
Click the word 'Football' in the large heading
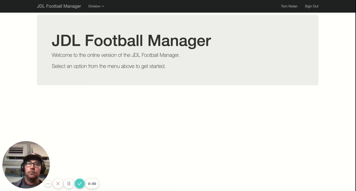point(114,41)
